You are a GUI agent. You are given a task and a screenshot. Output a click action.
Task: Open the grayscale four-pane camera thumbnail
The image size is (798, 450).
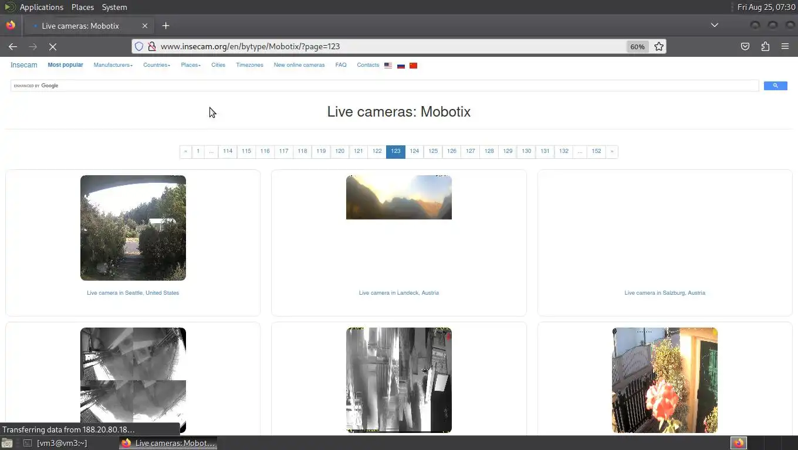(133, 380)
